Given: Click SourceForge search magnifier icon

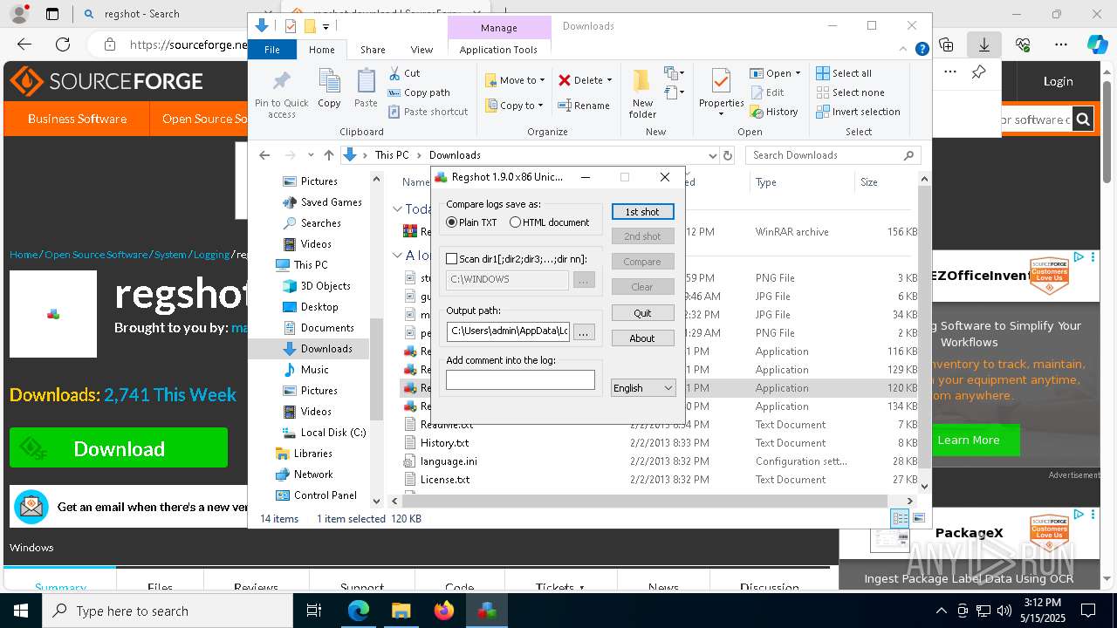Looking at the screenshot, I should (1083, 119).
